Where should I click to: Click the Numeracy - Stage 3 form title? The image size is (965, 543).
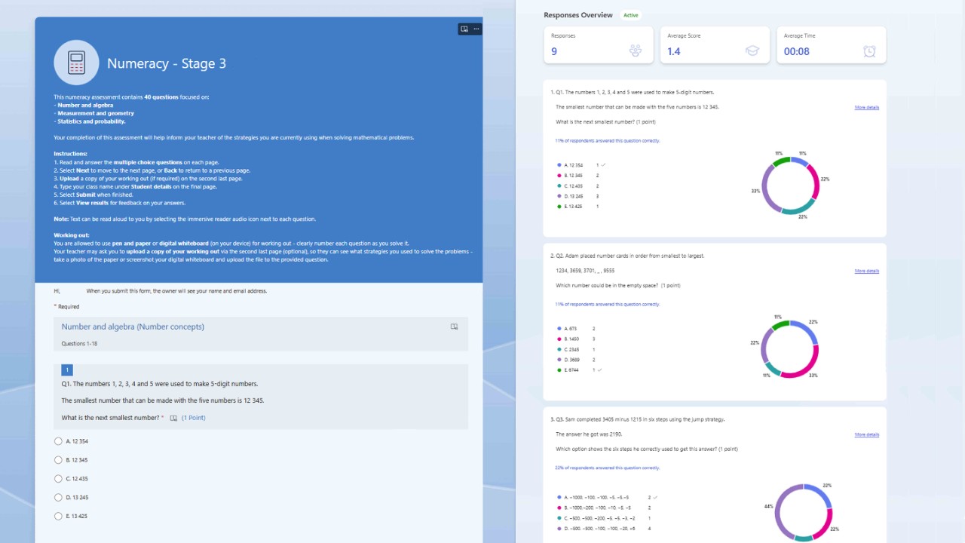click(x=167, y=63)
